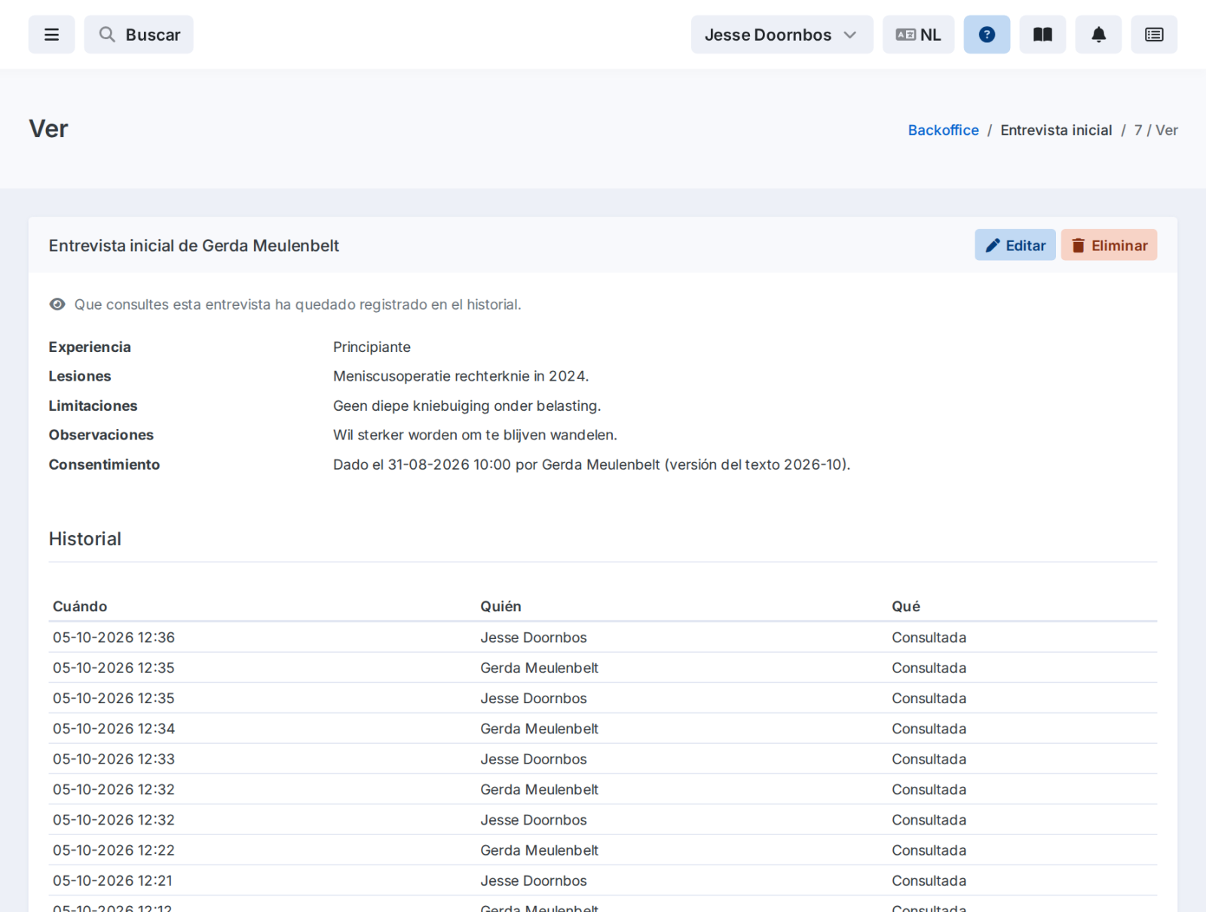1206x912 pixels.
Task: Show notifications with the bell icon
Action: coord(1098,35)
